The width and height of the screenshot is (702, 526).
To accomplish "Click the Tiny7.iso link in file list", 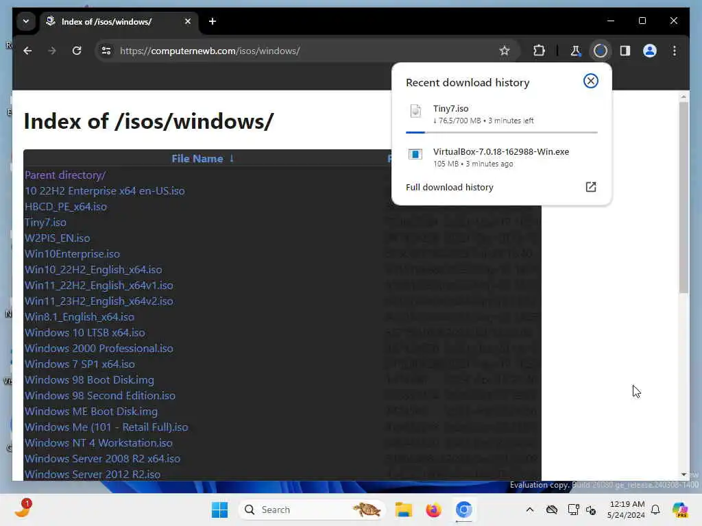I will pyautogui.click(x=45, y=223).
